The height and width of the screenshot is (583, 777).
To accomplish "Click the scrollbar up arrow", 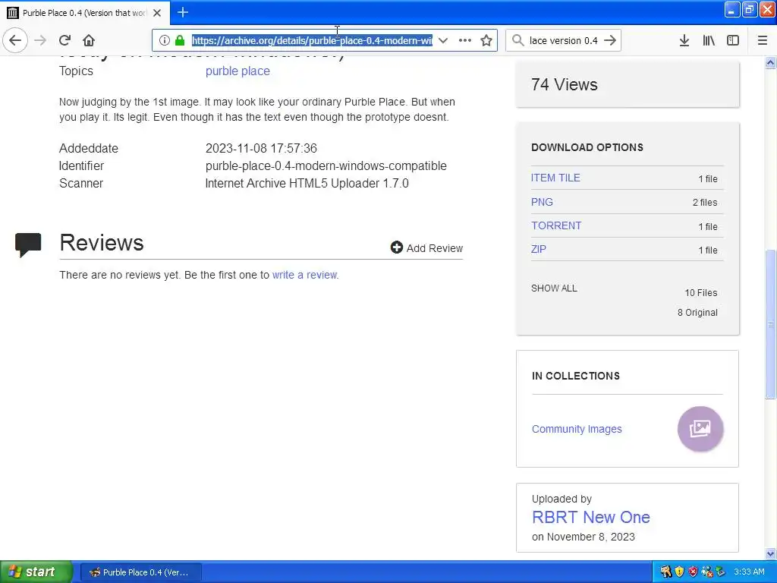I will click(770, 63).
